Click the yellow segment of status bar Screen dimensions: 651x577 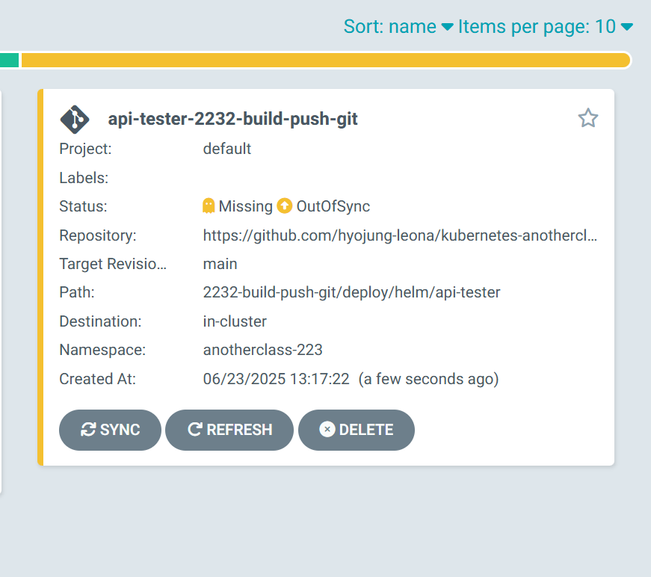[326, 61]
